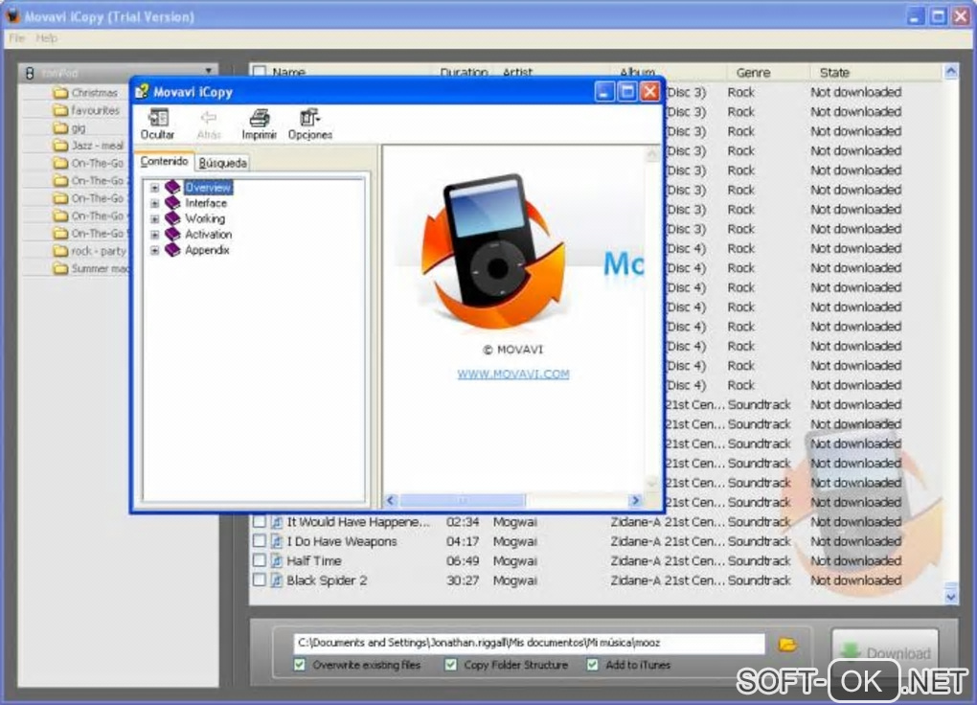Click the Download button
The image size is (977, 705).
[885, 653]
